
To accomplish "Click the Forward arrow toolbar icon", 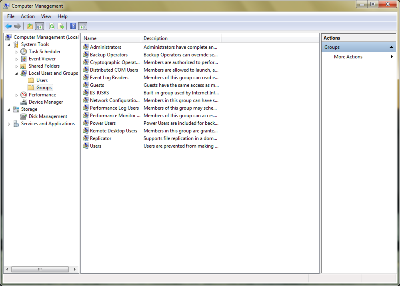I will (x=18, y=26).
